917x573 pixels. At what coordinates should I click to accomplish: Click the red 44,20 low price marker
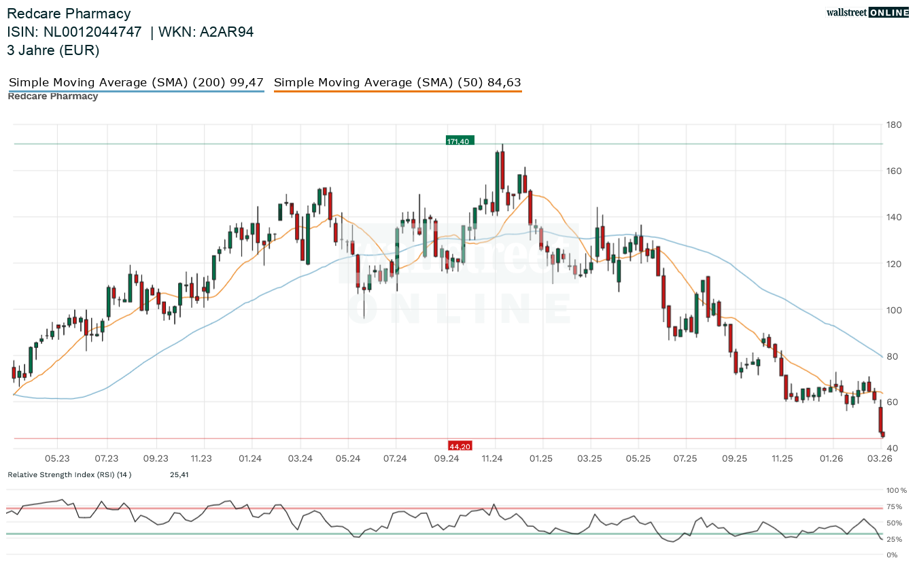[x=460, y=446]
